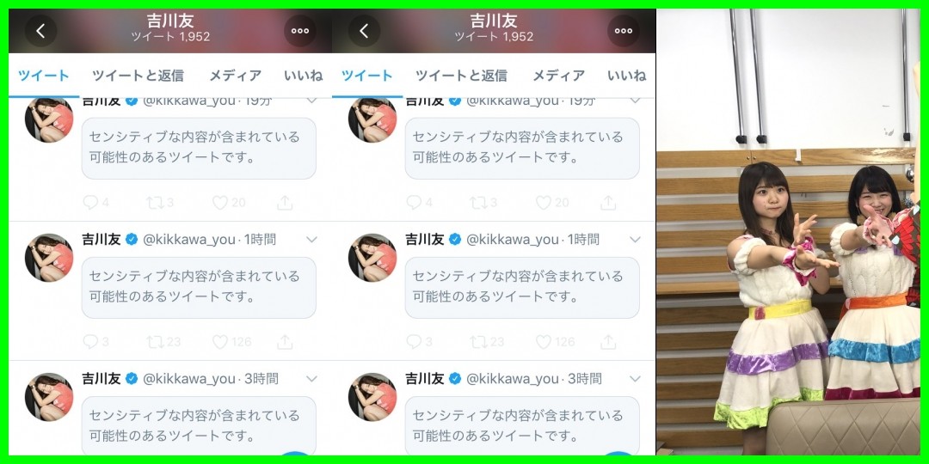Expand chevron menu on left 3時間 tweet

[x=311, y=379]
